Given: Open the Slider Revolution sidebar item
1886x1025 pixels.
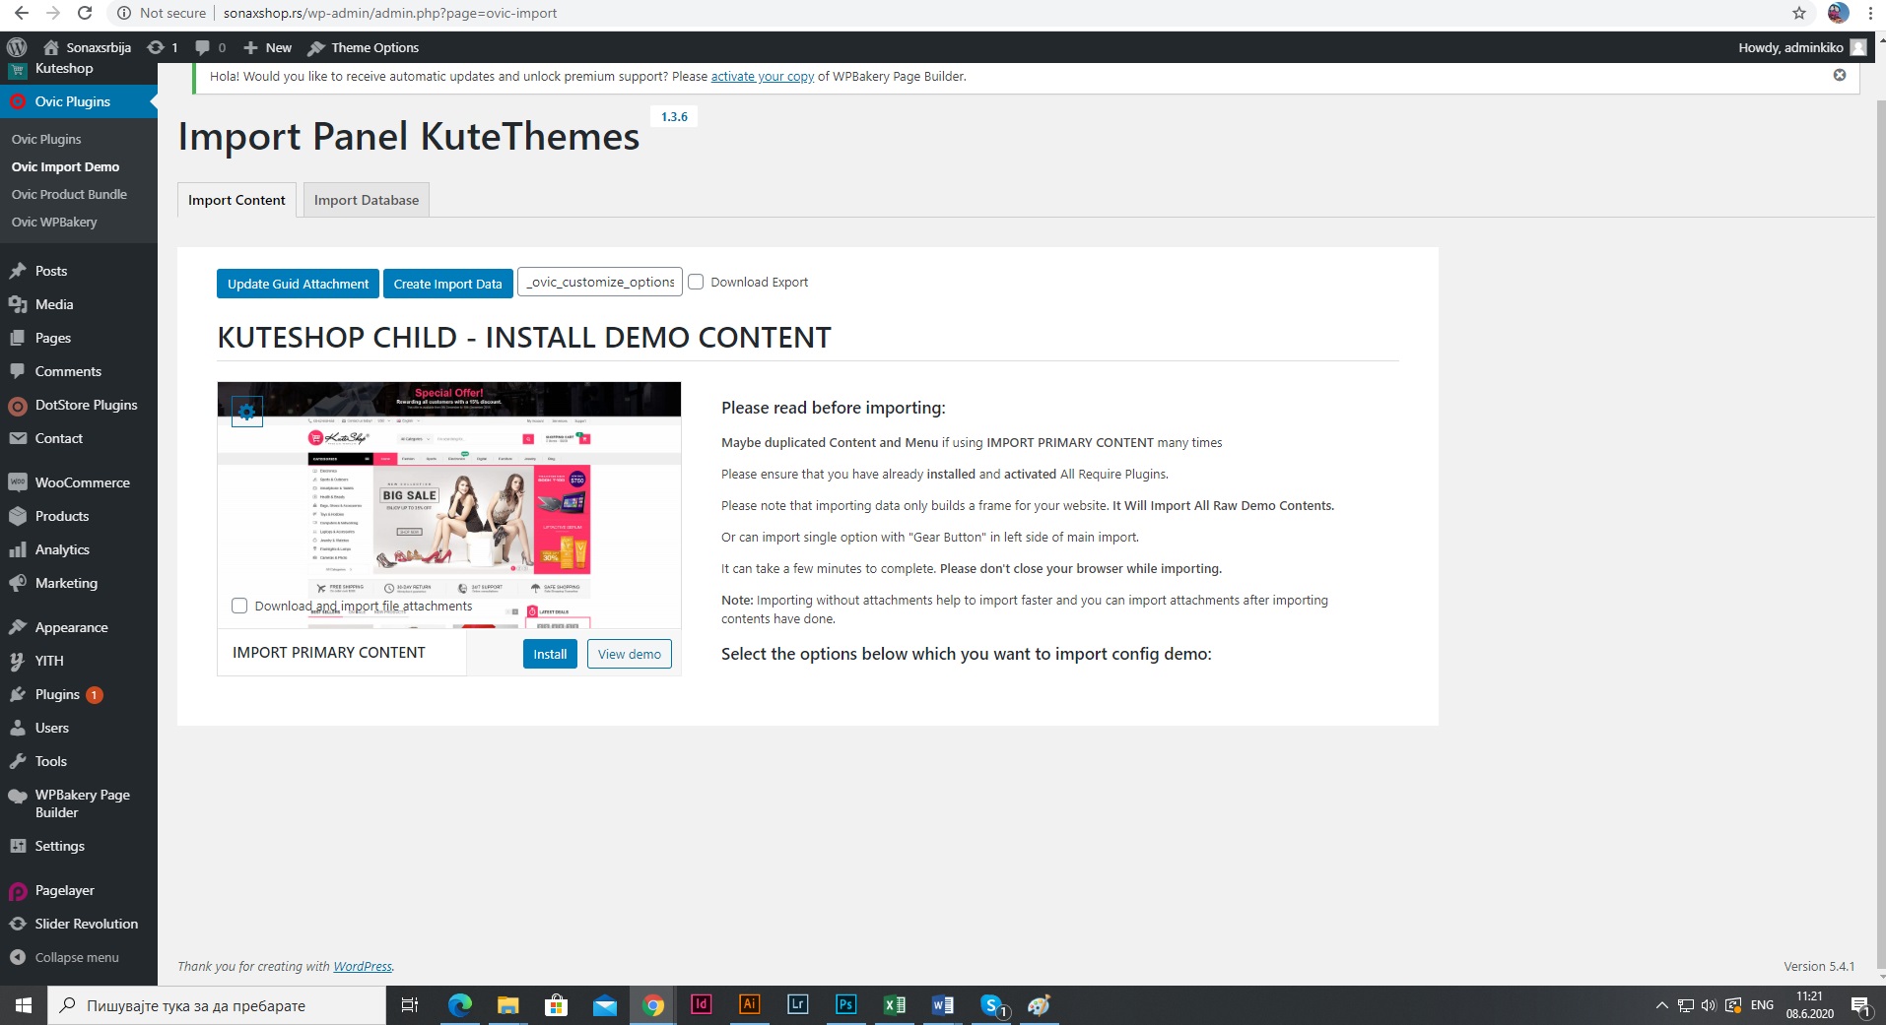Looking at the screenshot, I should click(x=79, y=924).
